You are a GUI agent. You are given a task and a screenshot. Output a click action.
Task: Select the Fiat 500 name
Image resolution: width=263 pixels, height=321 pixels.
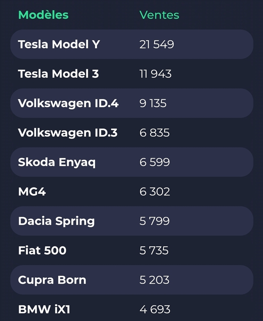pyautogui.click(x=42, y=250)
